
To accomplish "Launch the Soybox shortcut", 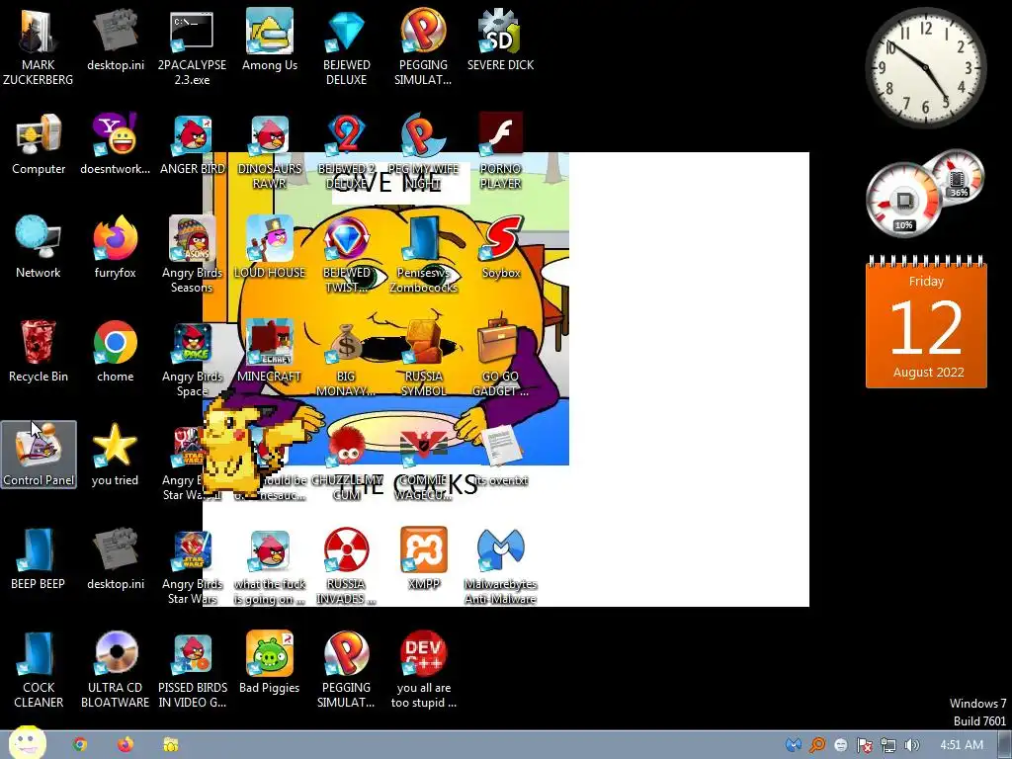I will [501, 248].
